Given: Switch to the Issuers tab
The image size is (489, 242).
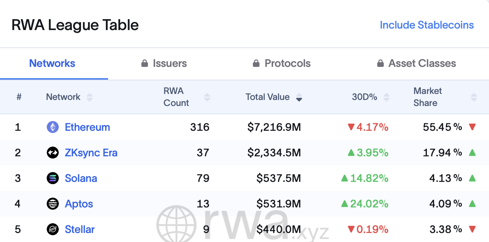Looking at the screenshot, I should [x=170, y=64].
